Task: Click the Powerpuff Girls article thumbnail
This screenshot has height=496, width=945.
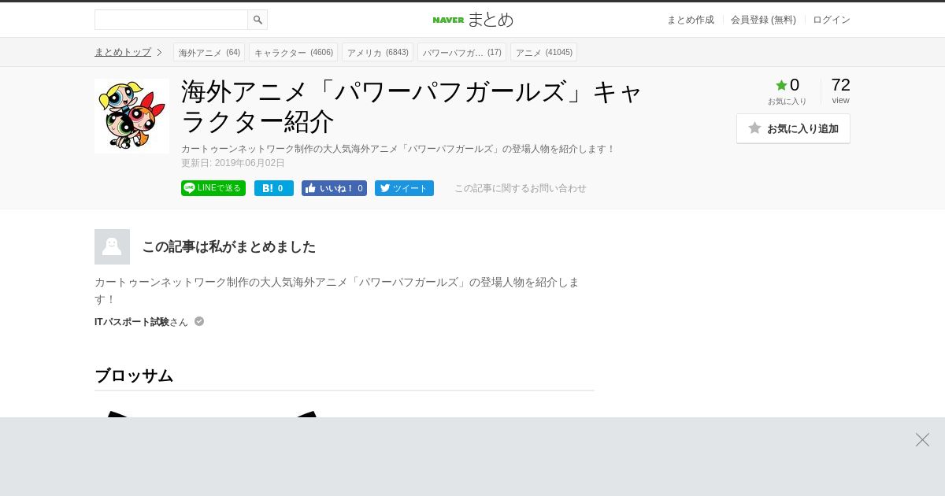Action: click(x=132, y=116)
